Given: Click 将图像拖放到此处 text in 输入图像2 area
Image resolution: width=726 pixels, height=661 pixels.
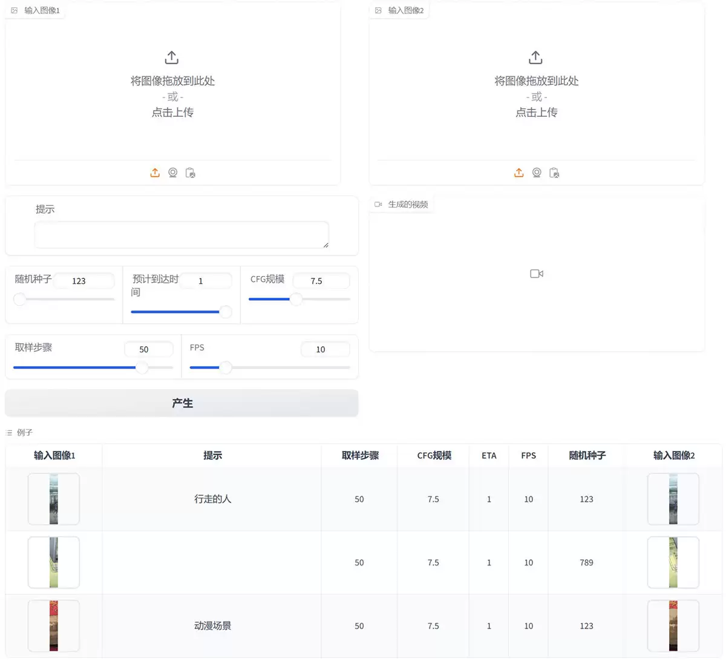Looking at the screenshot, I should pos(537,81).
